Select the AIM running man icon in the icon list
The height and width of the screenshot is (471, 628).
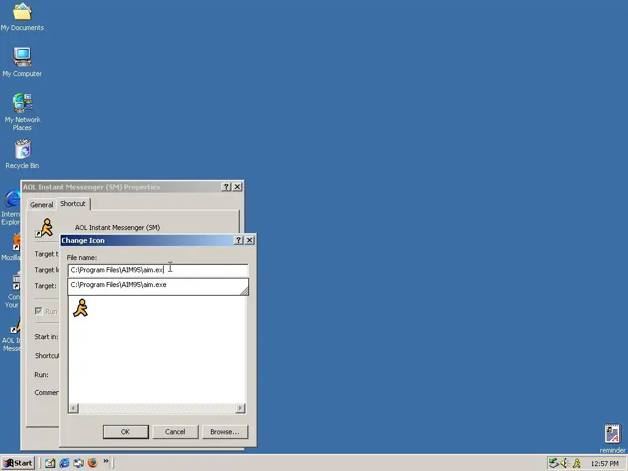click(x=80, y=308)
